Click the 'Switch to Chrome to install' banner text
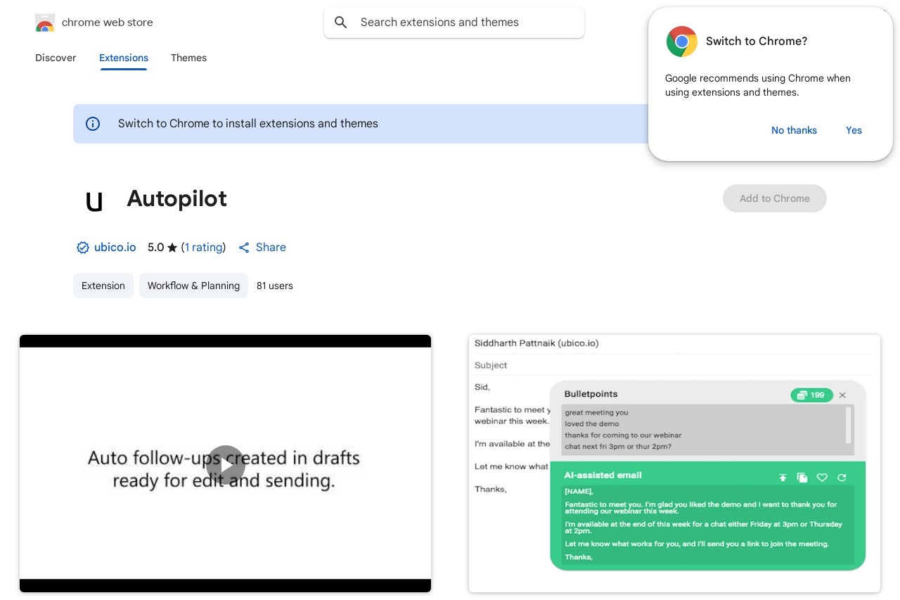Image resolution: width=900 pixels, height=600 pixels. pos(248,124)
